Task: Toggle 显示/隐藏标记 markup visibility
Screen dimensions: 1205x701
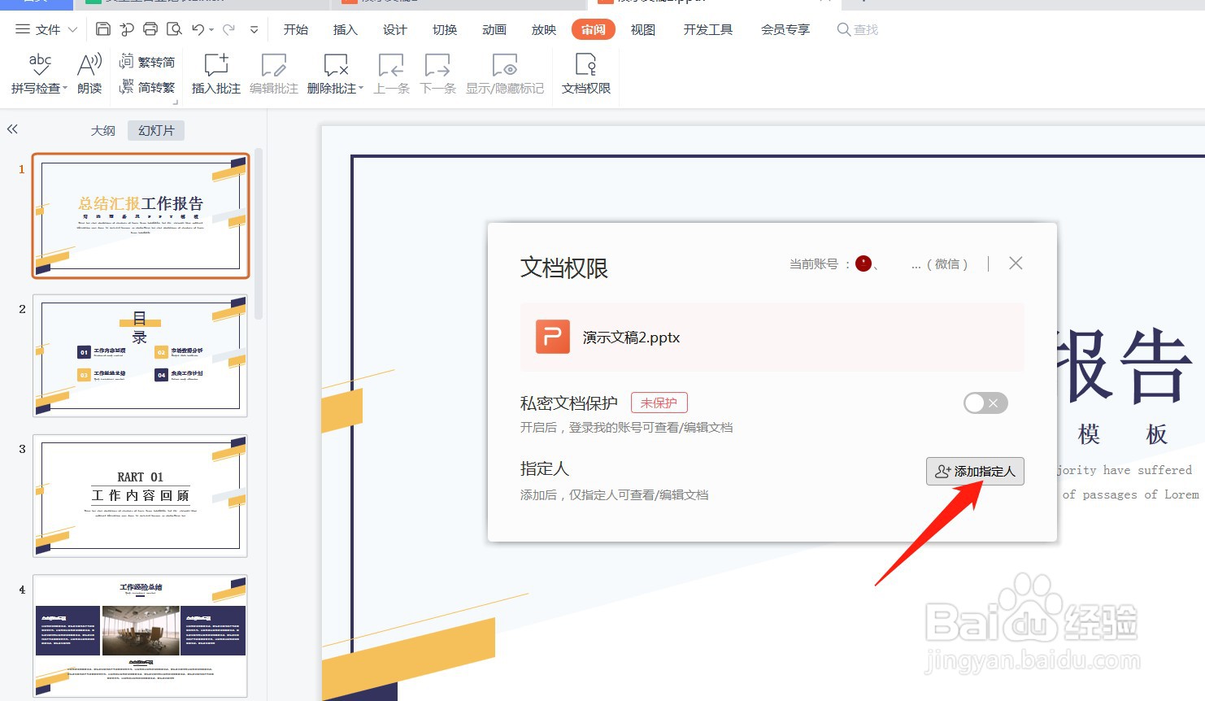Action: tap(505, 73)
